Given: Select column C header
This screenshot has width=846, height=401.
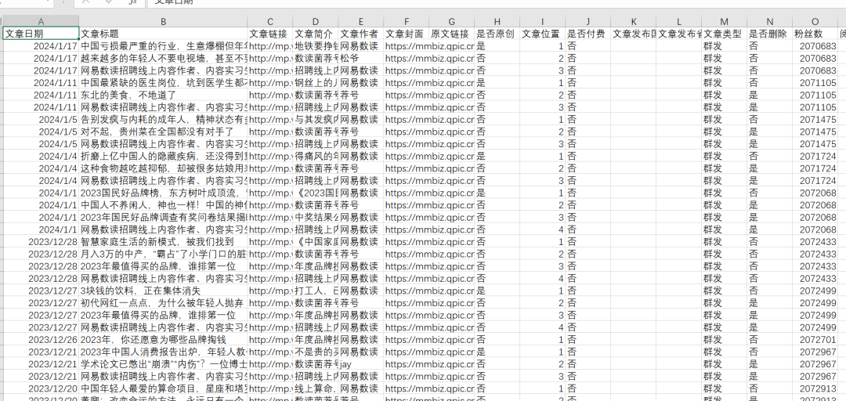Looking at the screenshot, I should coord(270,22).
